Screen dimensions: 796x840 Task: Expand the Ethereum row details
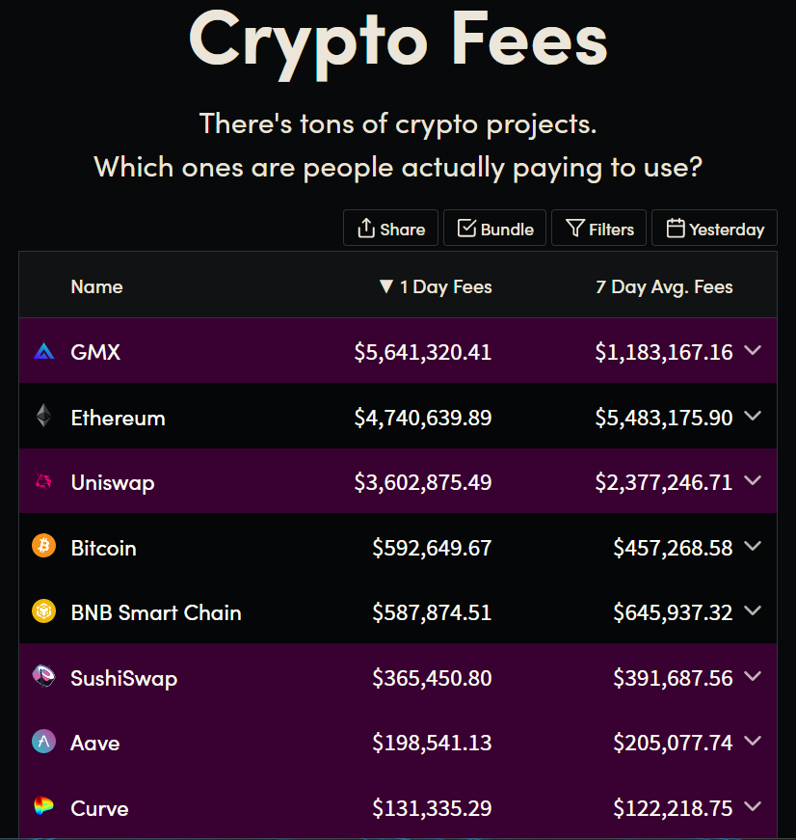(x=754, y=417)
